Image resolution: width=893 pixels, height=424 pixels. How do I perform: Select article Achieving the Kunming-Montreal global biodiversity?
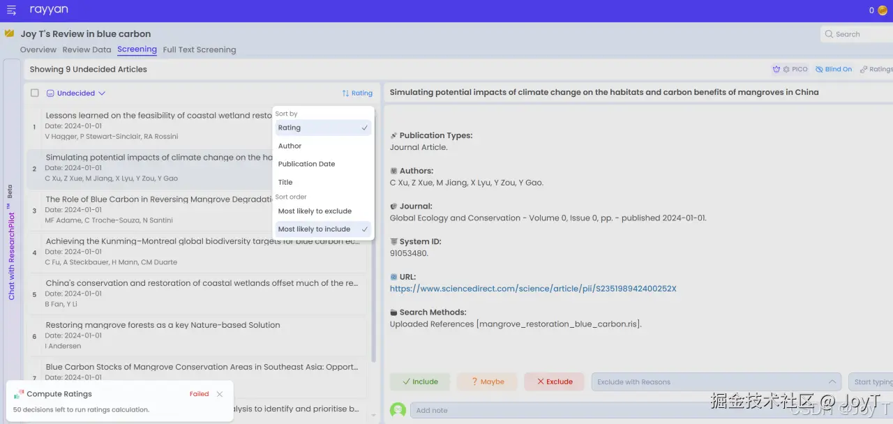coord(197,252)
